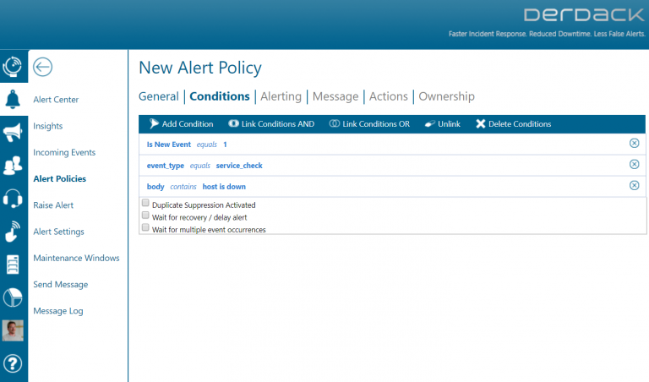Go back using the circled arrow

coord(42,67)
